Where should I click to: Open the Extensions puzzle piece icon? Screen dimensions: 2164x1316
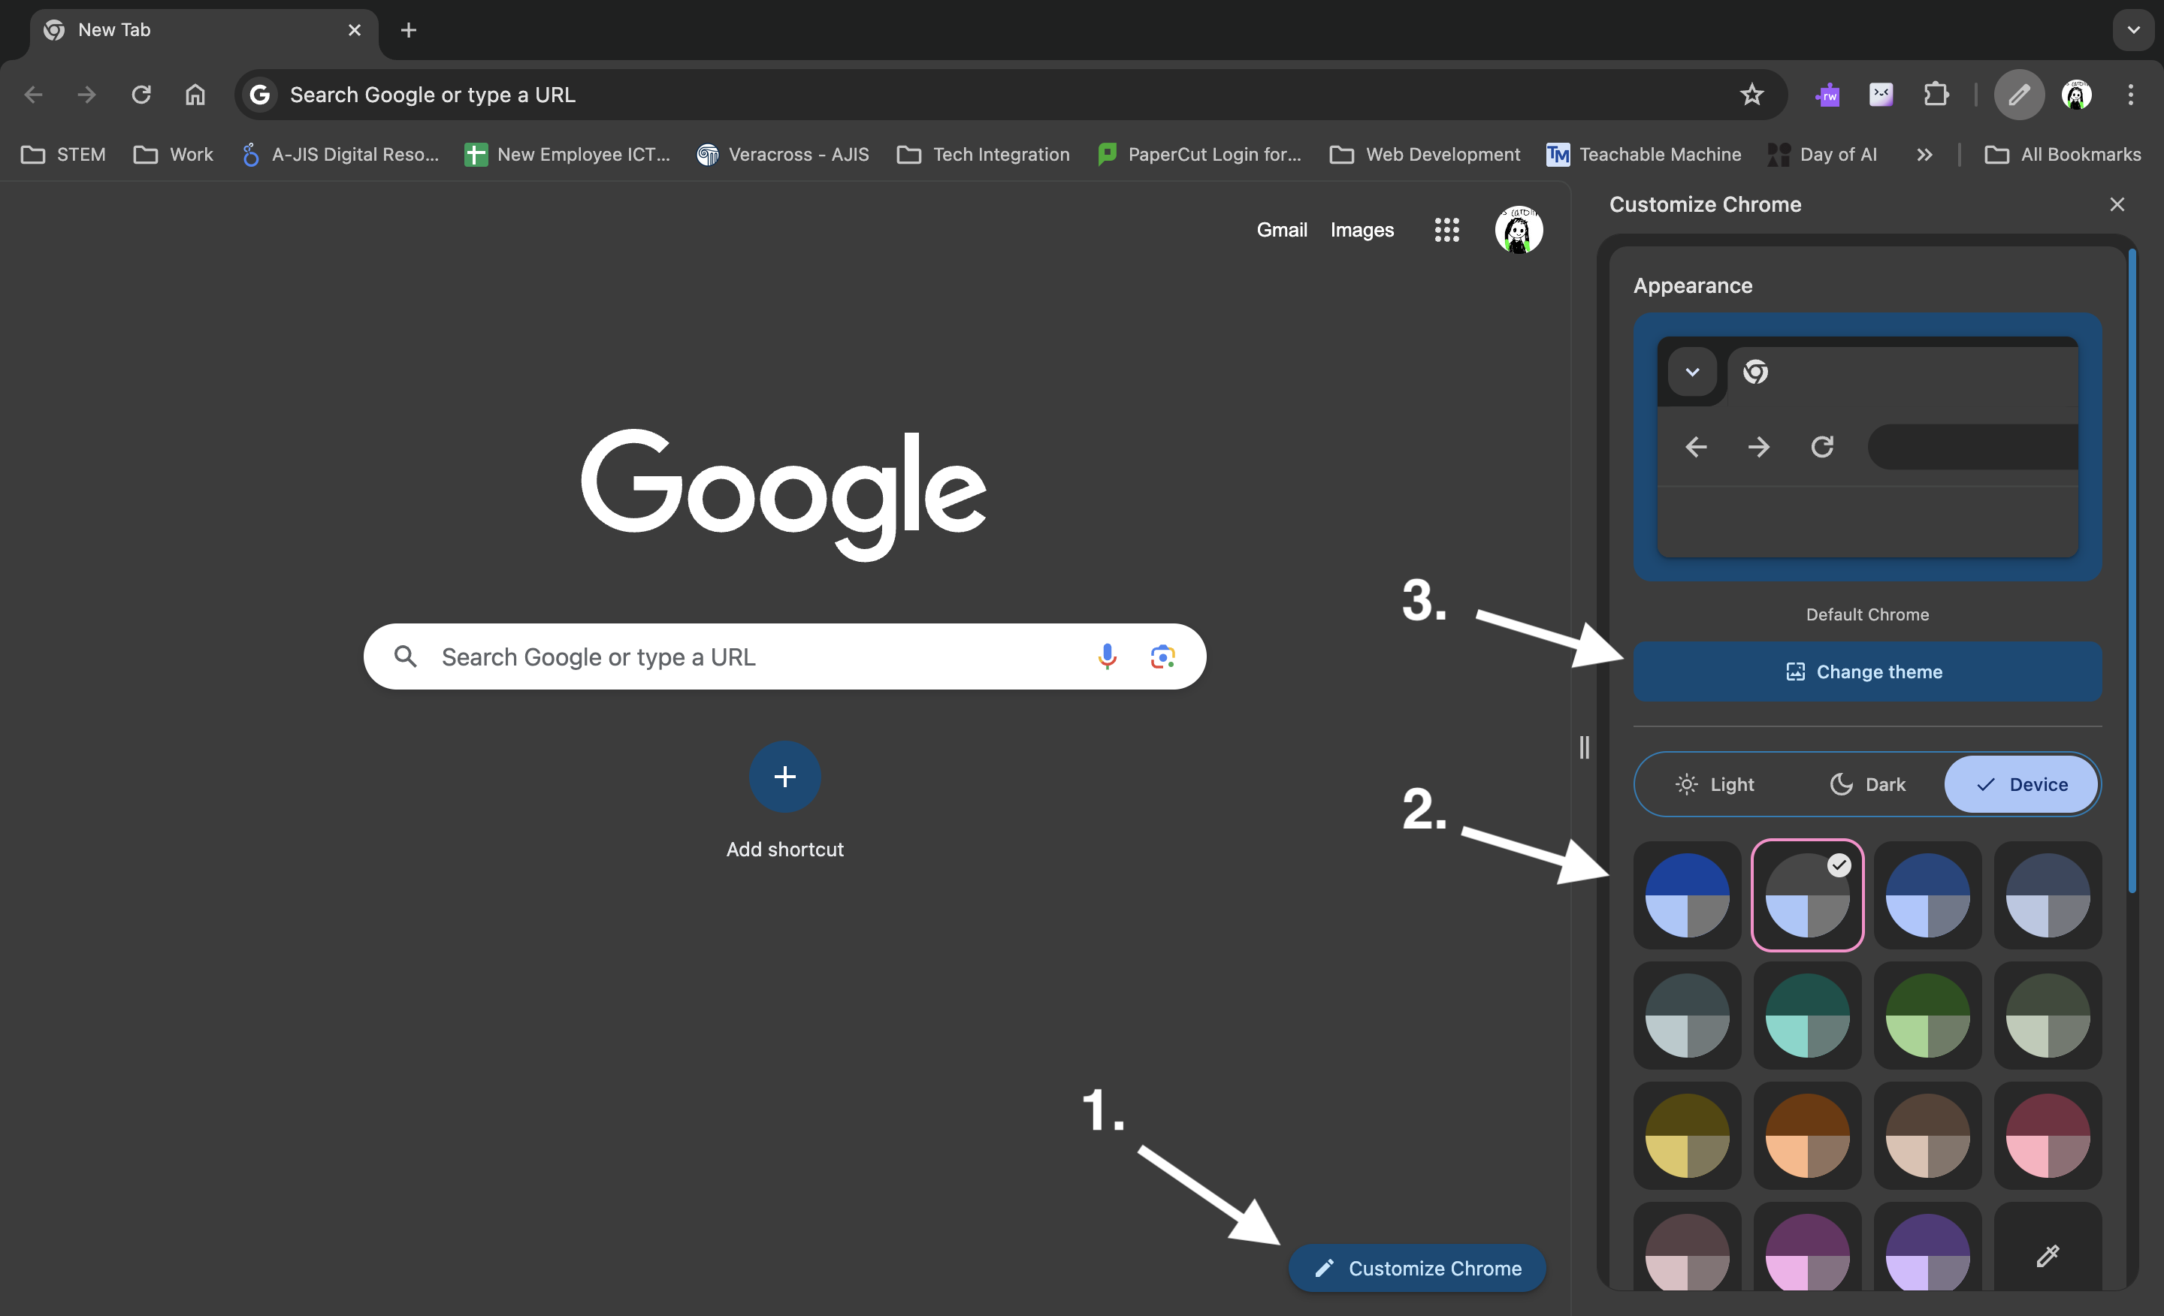pyautogui.click(x=1936, y=94)
